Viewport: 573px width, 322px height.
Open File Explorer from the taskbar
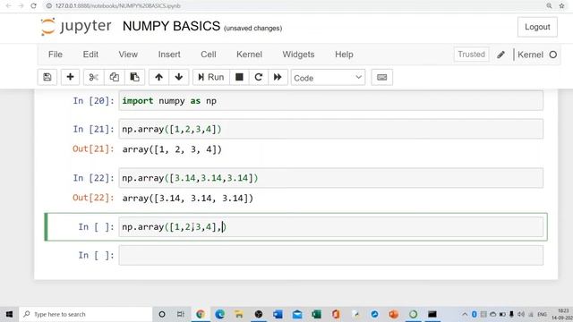click(239, 314)
